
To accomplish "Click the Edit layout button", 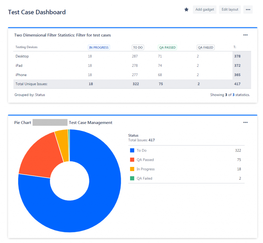I will point(230,10).
